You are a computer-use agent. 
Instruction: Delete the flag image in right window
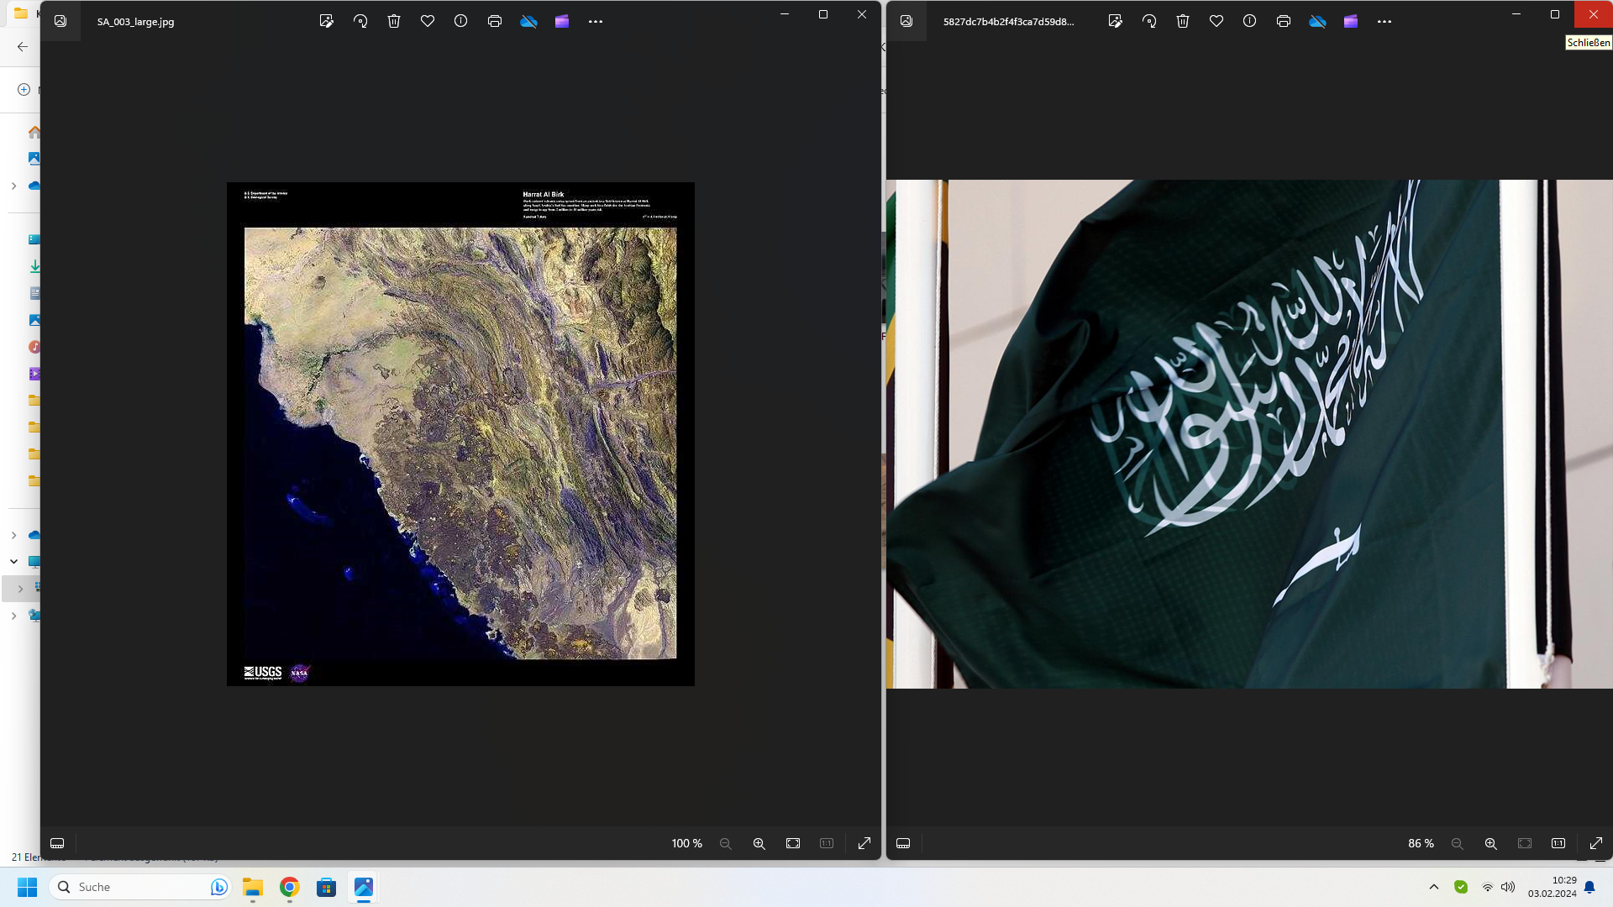point(1183,22)
